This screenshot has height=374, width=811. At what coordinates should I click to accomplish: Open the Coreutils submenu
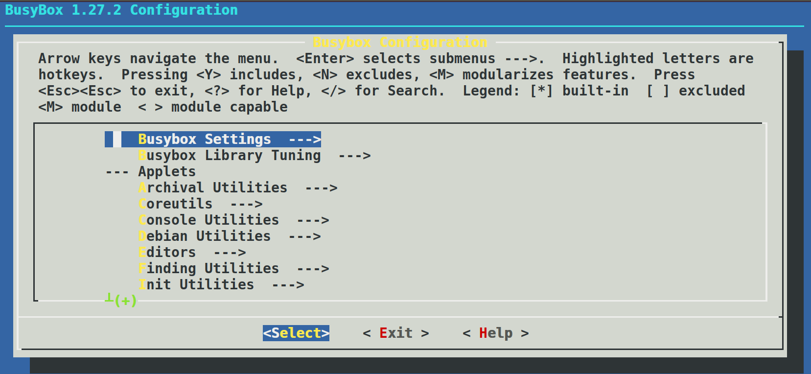click(200, 204)
